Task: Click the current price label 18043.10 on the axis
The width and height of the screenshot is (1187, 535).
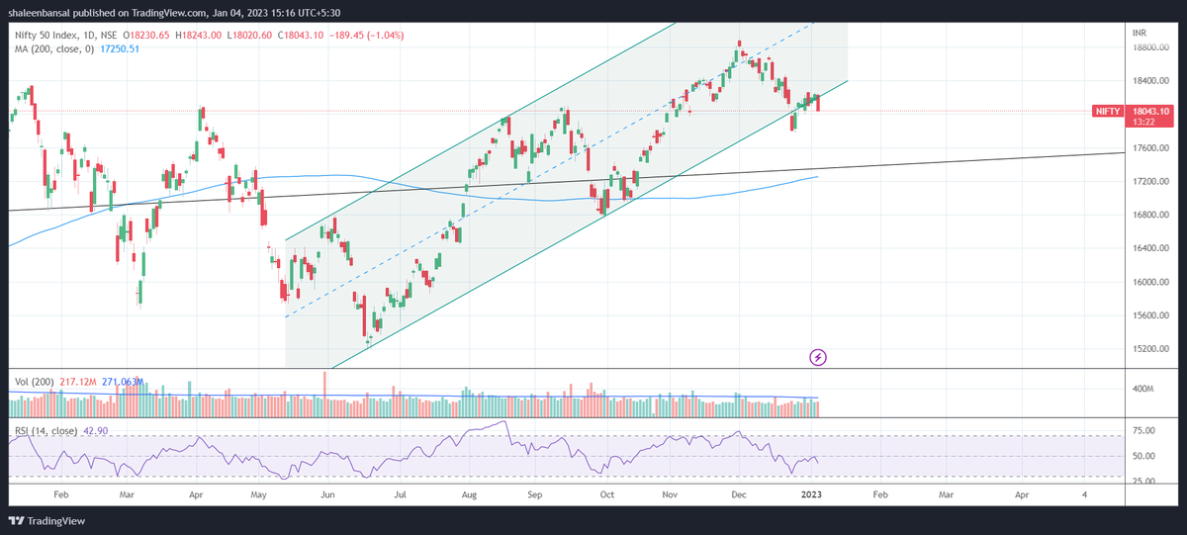Action: point(1150,112)
